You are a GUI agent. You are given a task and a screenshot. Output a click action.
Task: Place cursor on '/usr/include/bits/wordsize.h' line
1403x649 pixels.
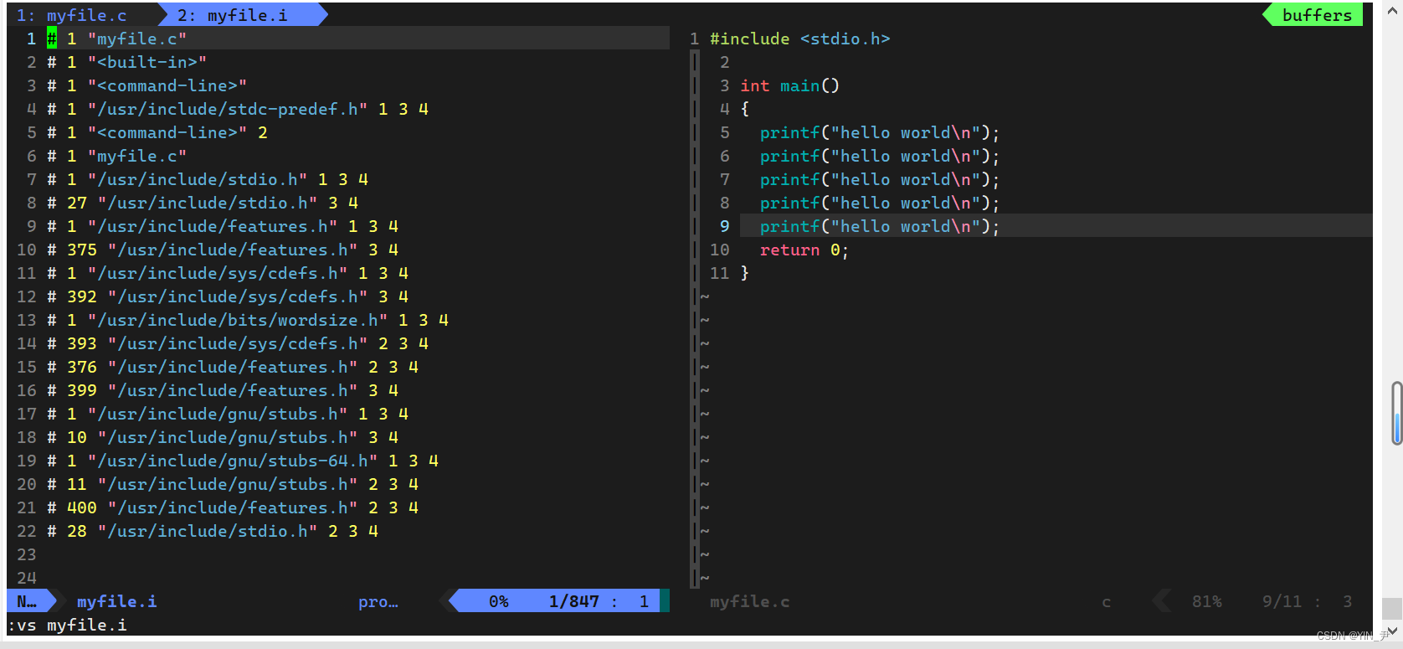(248, 320)
